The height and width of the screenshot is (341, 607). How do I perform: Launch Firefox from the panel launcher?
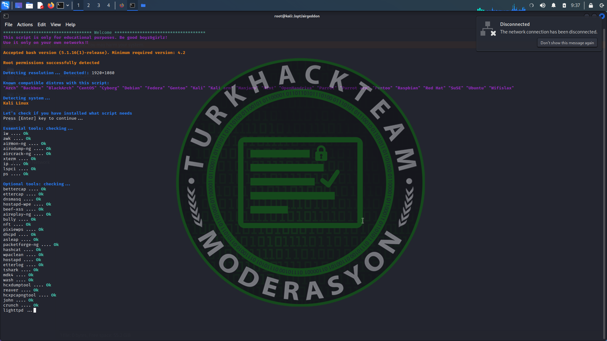[x=51, y=5]
